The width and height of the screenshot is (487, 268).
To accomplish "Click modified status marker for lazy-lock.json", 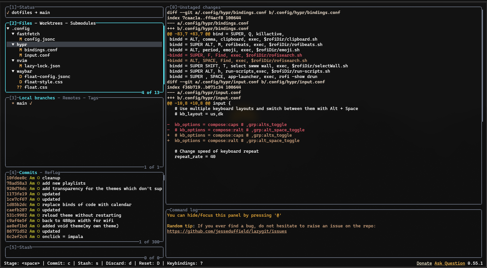I will (x=21, y=66).
